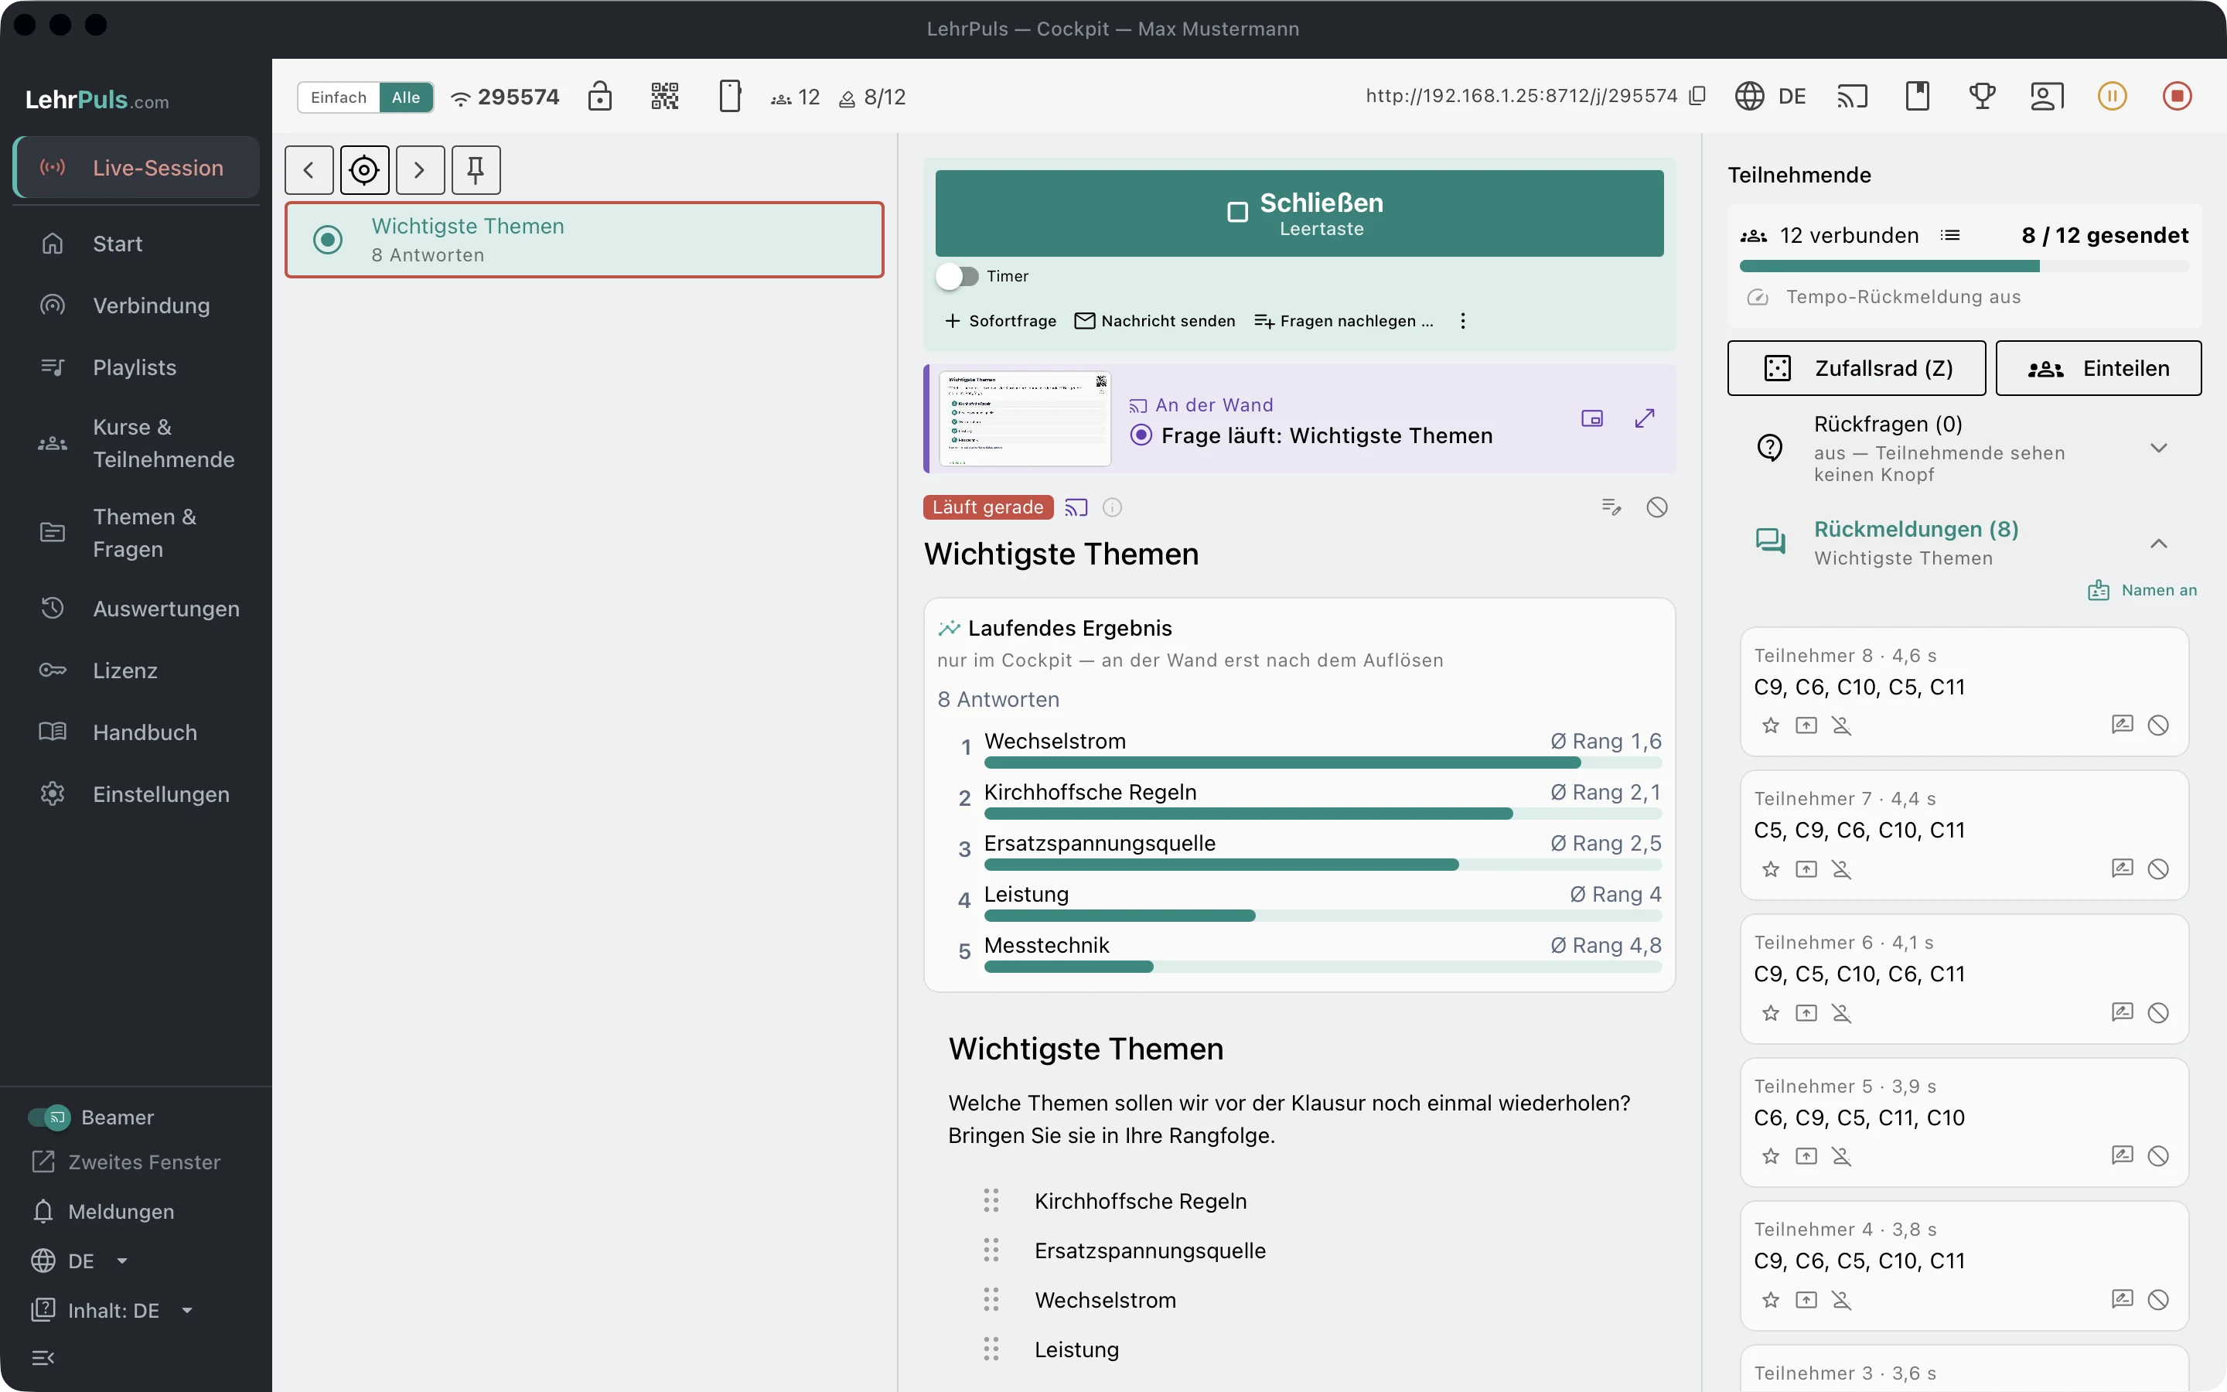Select the Wichtigste Themen question radio row

click(x=585, y=240)
